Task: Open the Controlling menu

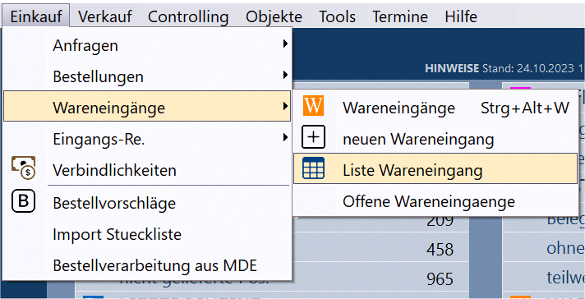Action: pyautogui.click(x=188, y=16)
